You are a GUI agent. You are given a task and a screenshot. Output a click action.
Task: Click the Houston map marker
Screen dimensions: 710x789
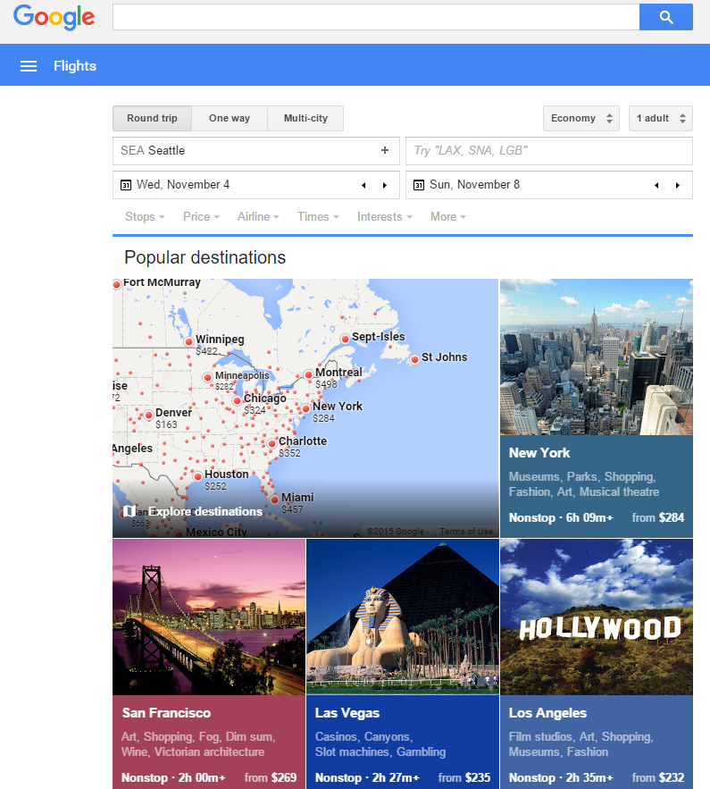[197, 476]
